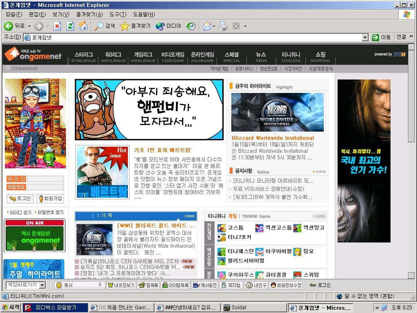Image resolution: width=417 pixels, height=313 pixels.
Task: Go to the Home page icon
Action: [x=83, y=26]
